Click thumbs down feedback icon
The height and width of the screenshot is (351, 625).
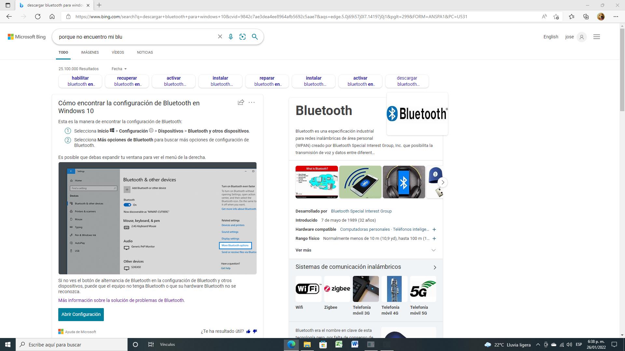pos(255,331)
